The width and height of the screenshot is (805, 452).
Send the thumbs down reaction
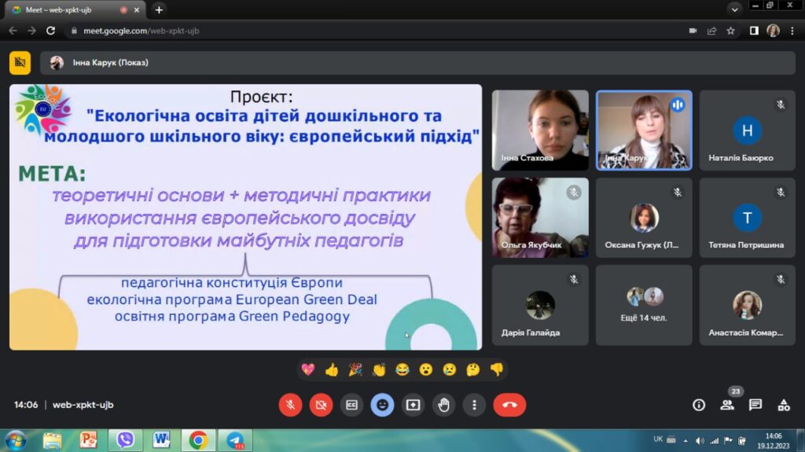click(496, 369)
